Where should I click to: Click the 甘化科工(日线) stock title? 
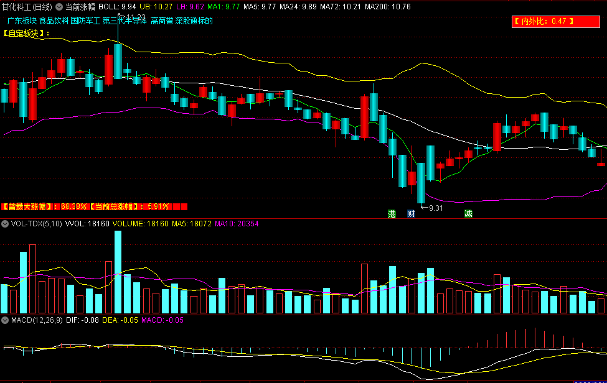click(x=27, y=7)
